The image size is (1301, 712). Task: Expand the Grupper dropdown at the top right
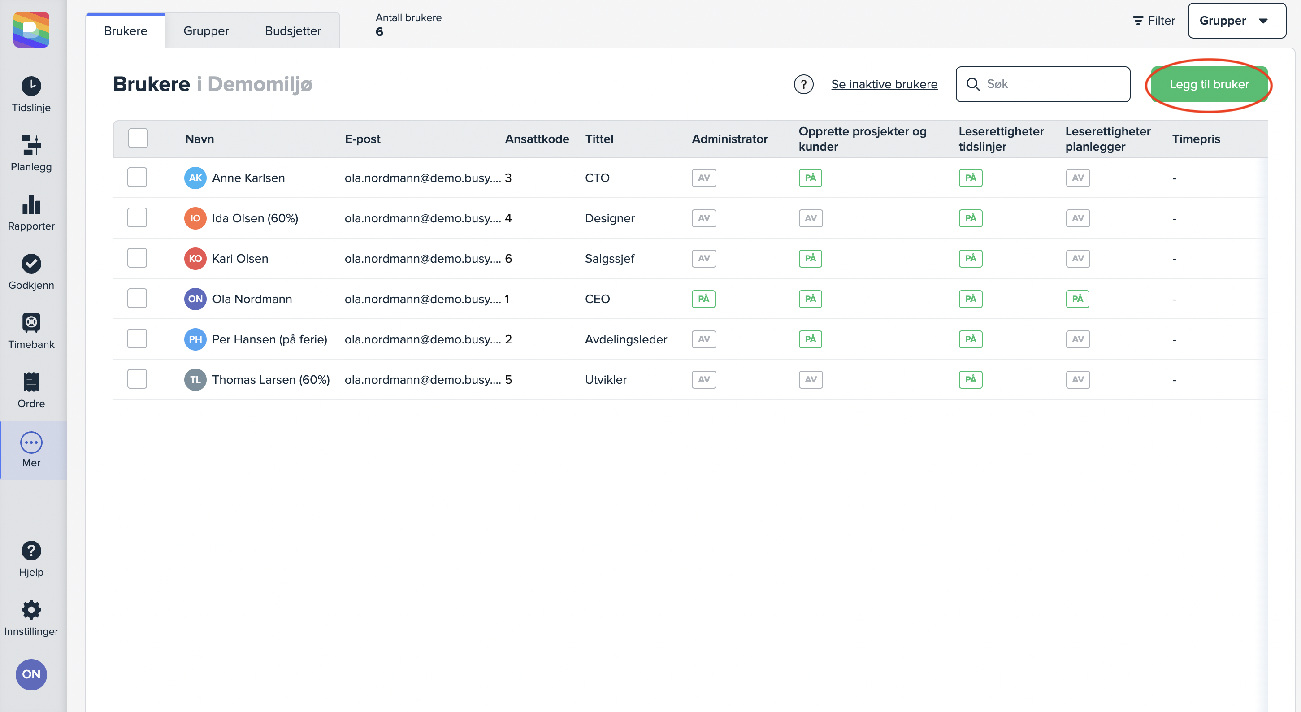pyautogui.click(x=1236, y=21)
